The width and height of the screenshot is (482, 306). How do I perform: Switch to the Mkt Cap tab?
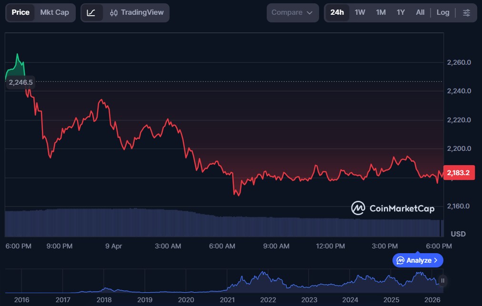click(54, 12)
